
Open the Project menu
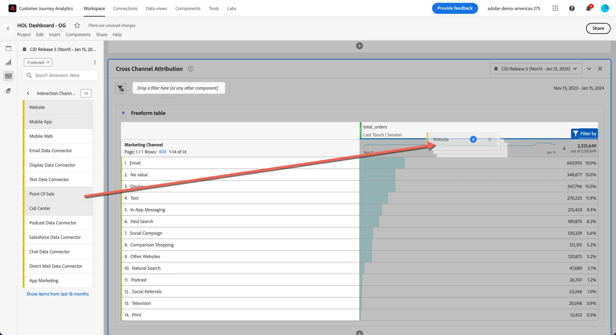tap(24, 34)
